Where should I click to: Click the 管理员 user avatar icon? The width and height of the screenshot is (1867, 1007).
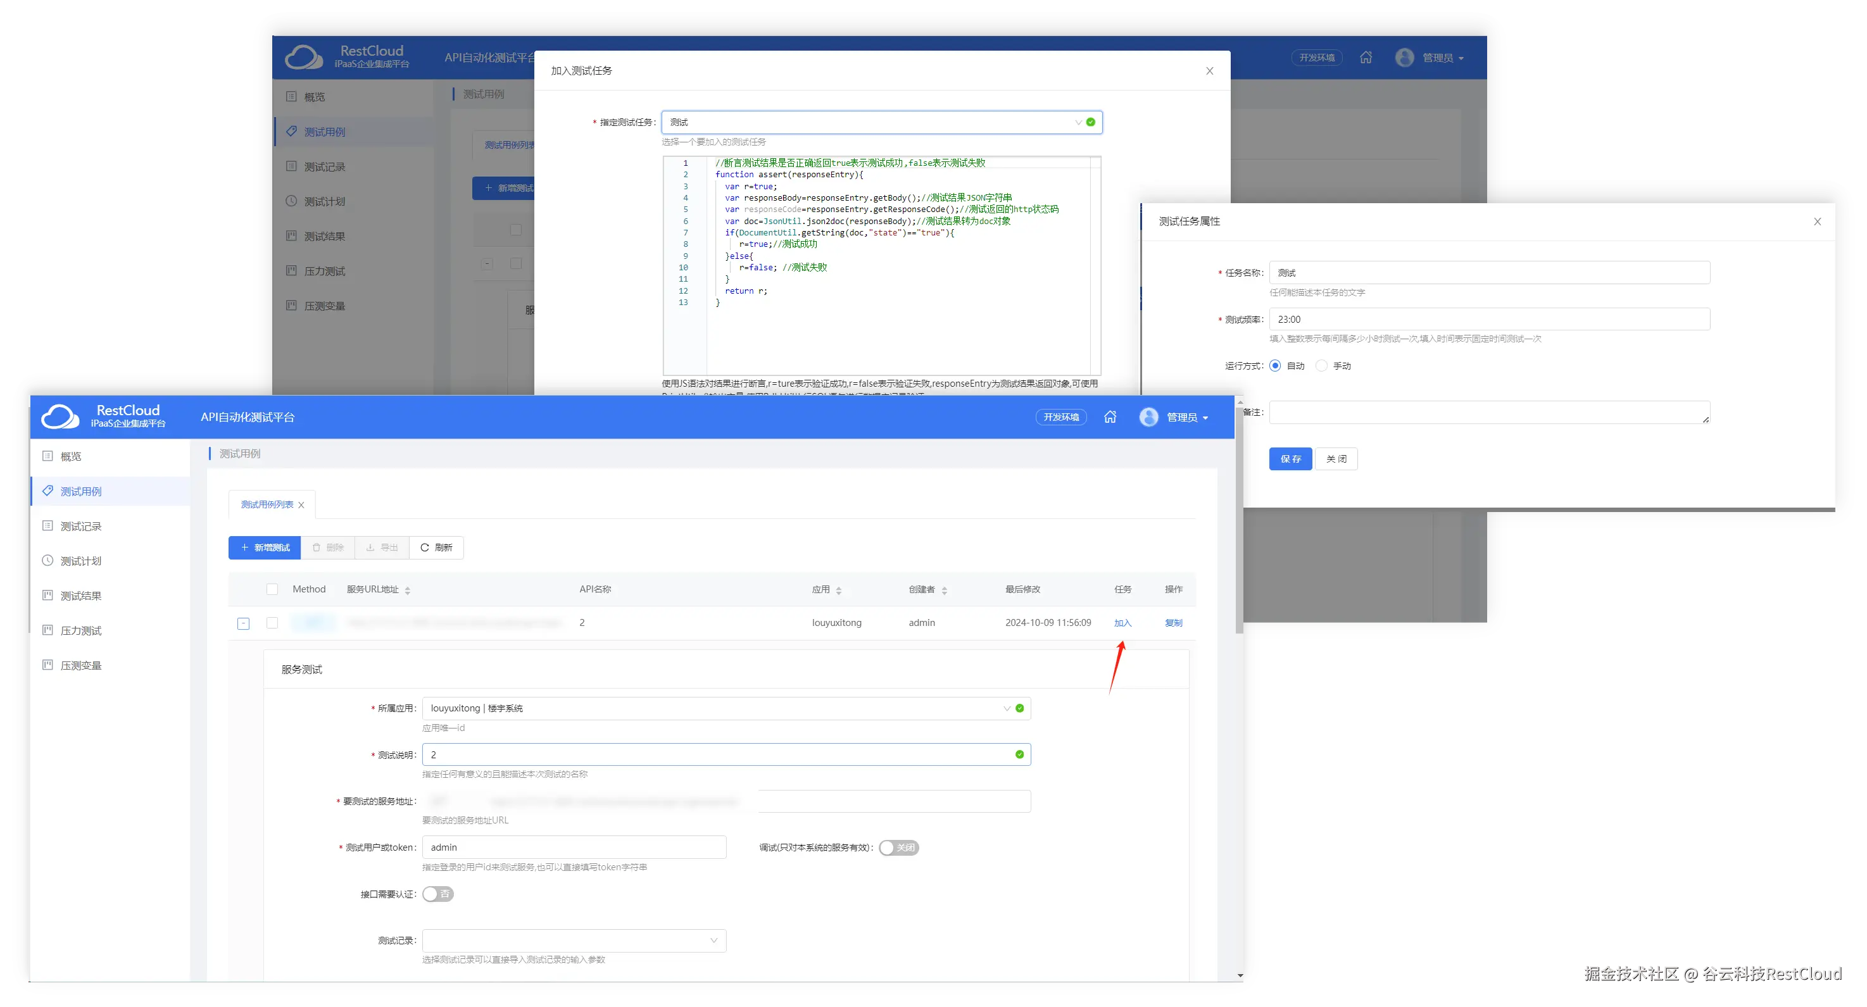click(x=1148, y=417)
